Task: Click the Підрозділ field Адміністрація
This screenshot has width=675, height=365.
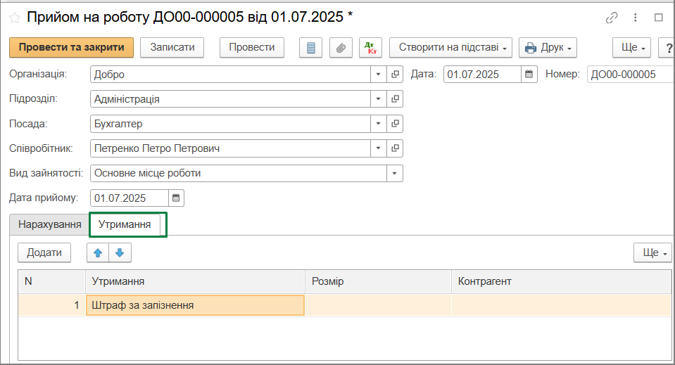Action: coord(230,99)
